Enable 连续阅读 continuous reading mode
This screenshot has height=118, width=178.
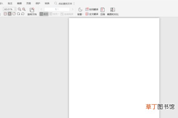(67, 14)
